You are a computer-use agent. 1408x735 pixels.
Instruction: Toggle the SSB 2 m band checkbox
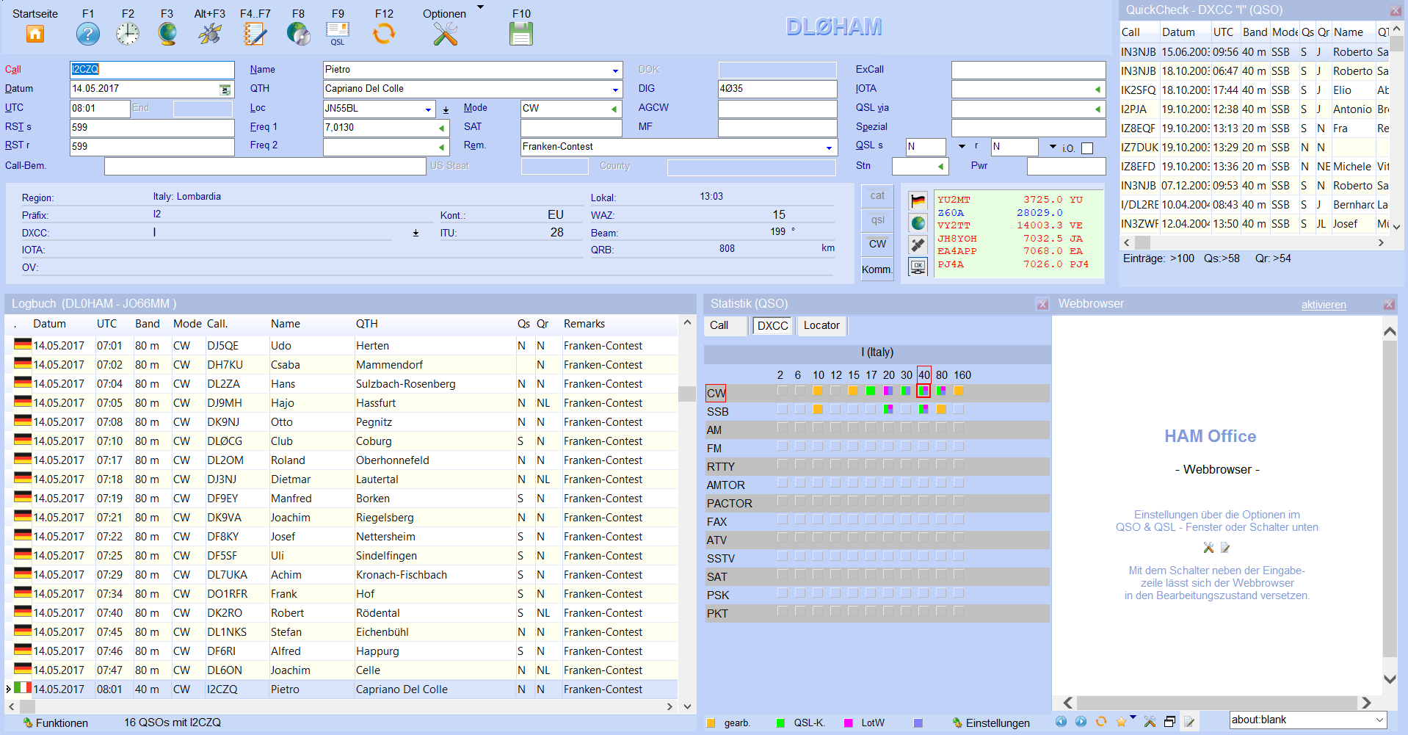tap(782, 409)
